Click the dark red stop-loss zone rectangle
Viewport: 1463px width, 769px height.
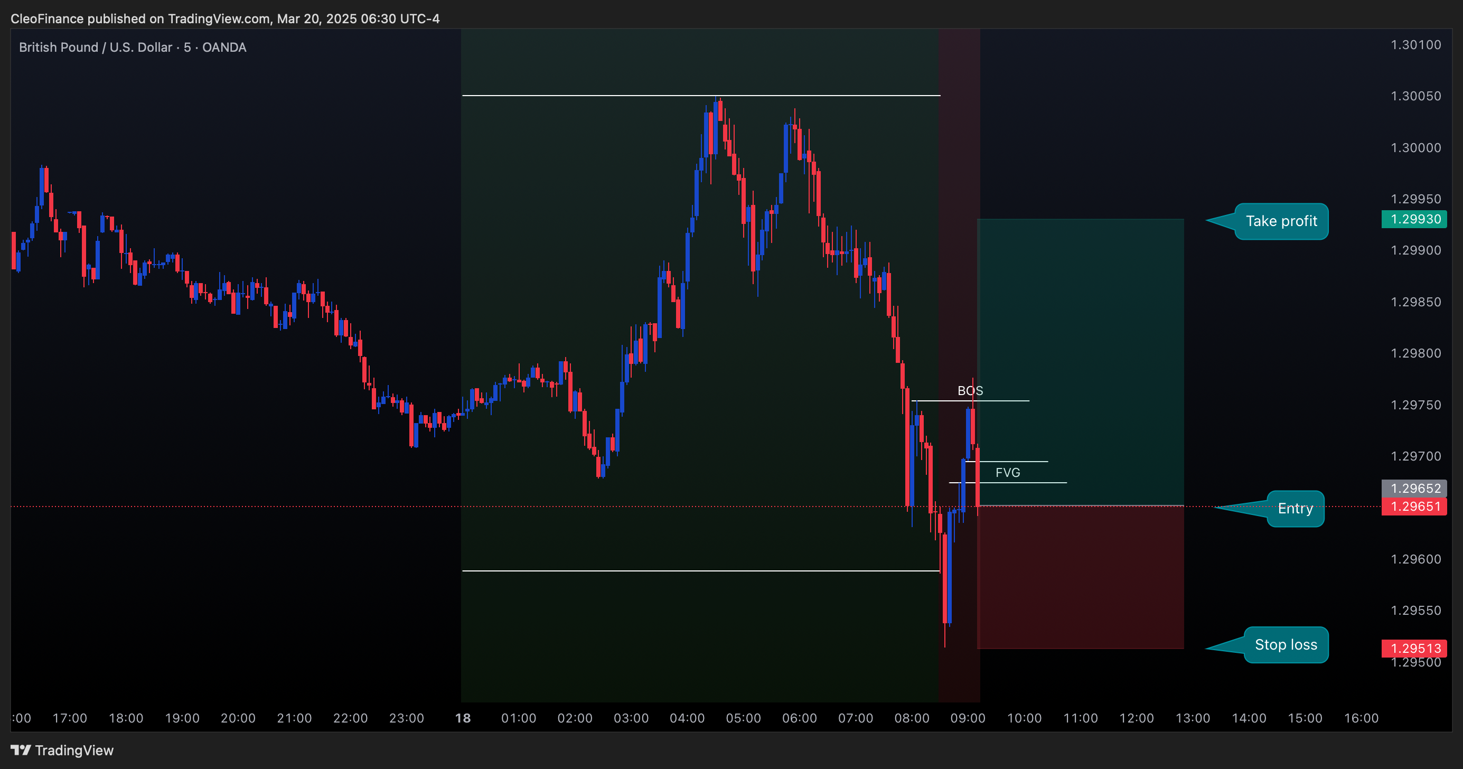pyautogui.click(x=1080, y=577)
